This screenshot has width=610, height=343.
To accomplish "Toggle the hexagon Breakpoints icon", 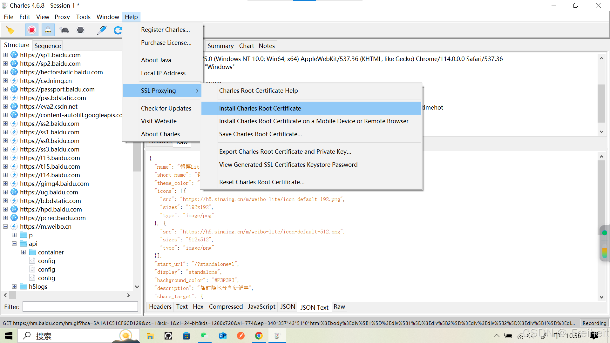I will pyautogui.click(x=81, y=30).
